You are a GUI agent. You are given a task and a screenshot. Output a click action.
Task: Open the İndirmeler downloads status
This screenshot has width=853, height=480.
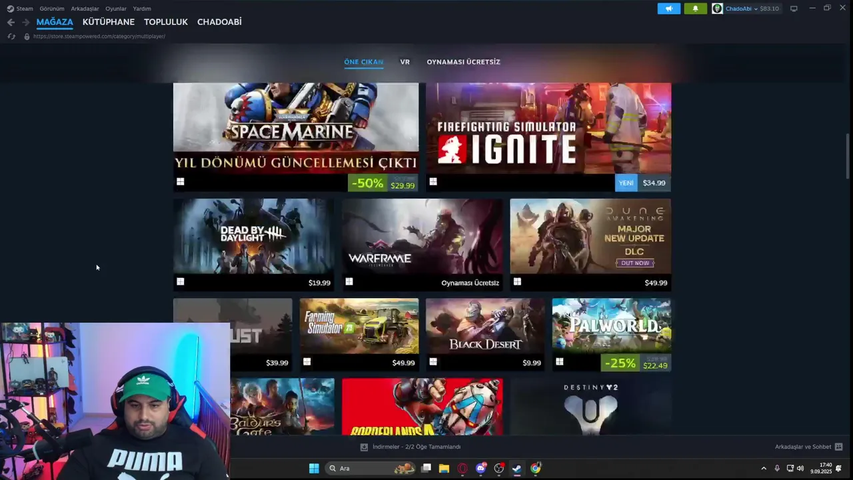[411, 447]
